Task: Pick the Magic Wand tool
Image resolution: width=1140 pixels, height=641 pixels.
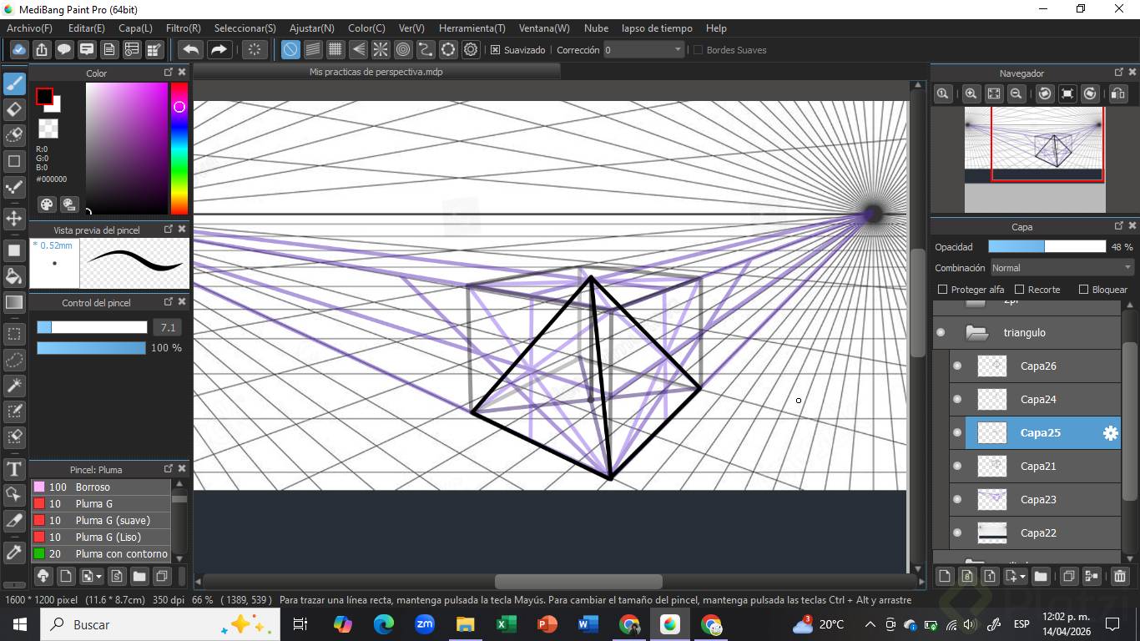Action: tap(14, 386)
